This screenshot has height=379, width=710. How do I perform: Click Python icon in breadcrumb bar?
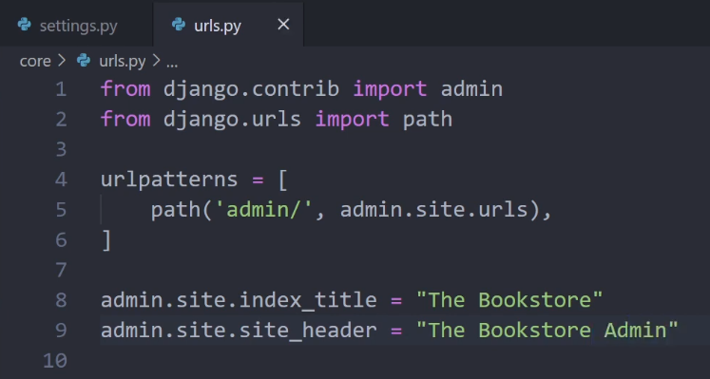[x=84, y=60]
